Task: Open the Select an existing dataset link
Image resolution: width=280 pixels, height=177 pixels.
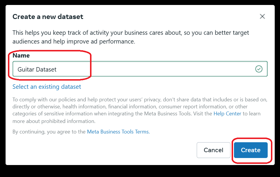Action: 47,87
